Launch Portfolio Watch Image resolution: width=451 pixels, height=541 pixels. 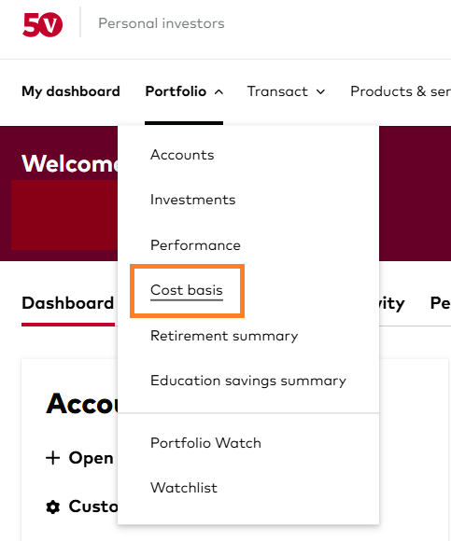click(205, 443)
